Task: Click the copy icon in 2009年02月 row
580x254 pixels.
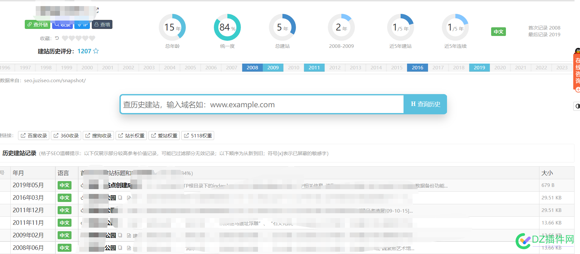Action: pyautogui.click(x=120, y=235)
